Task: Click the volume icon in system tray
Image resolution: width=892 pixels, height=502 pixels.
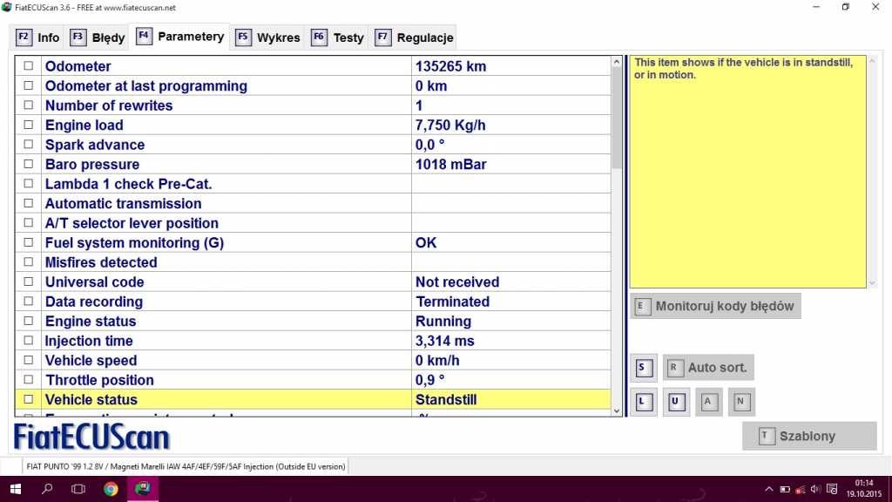Action: [817, 489]
